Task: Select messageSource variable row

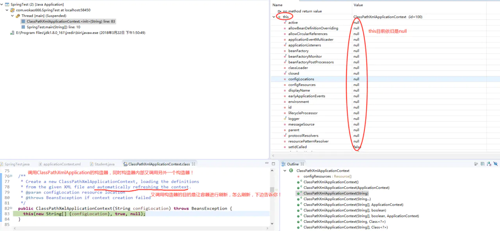Action: coord(301,124)
